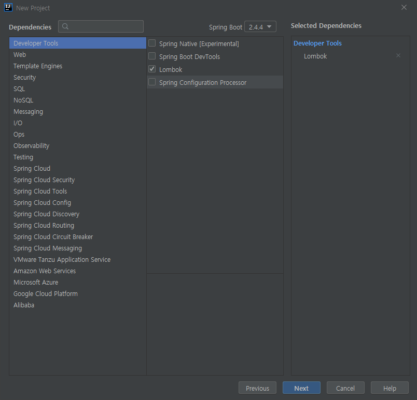Screen dimensions: 417x400
Task: Focus the dependencies search field
Action: pos(101,26)
